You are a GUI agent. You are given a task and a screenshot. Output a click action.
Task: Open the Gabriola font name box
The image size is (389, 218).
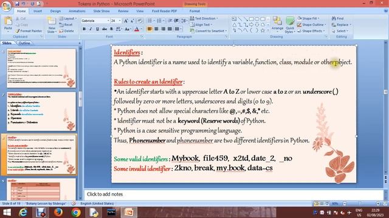[95, 21]
